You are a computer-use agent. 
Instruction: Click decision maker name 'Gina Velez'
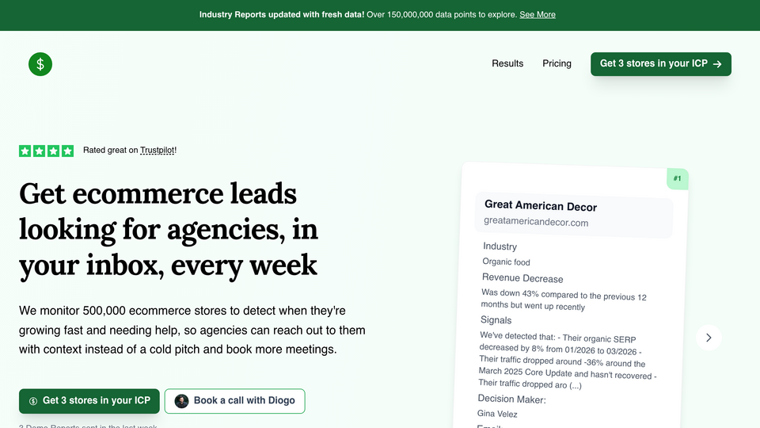[x=497, y=414]
